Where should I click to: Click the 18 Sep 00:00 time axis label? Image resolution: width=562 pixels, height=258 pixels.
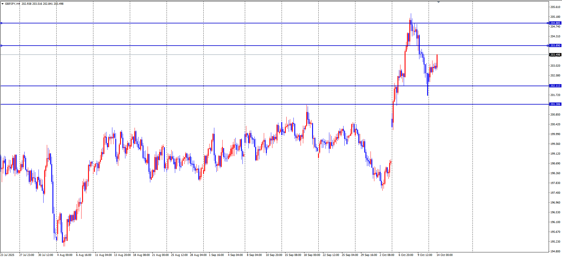312,255
